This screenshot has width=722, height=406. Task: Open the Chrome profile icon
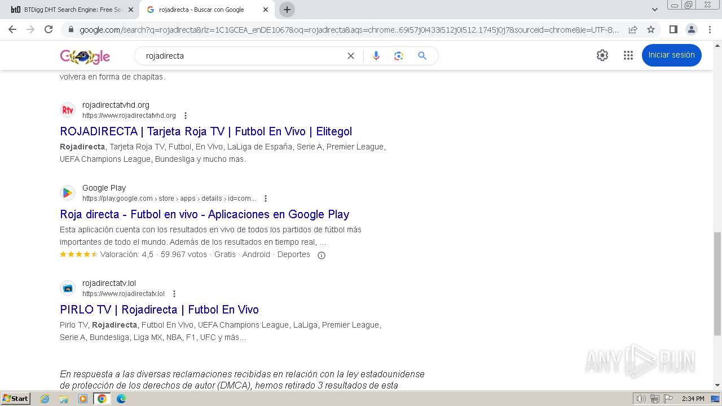coord(691,30)
